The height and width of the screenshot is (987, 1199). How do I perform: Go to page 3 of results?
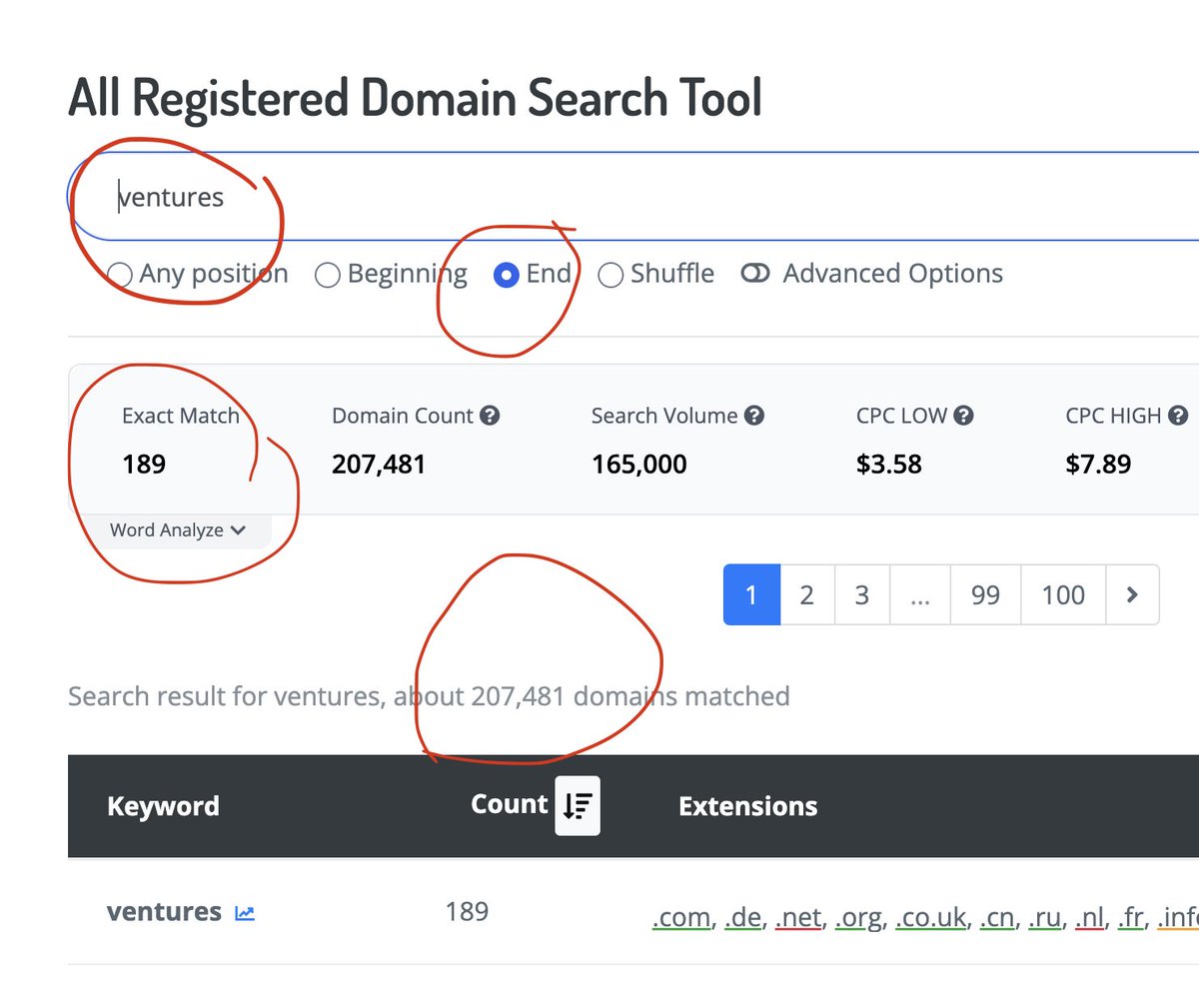861,595
